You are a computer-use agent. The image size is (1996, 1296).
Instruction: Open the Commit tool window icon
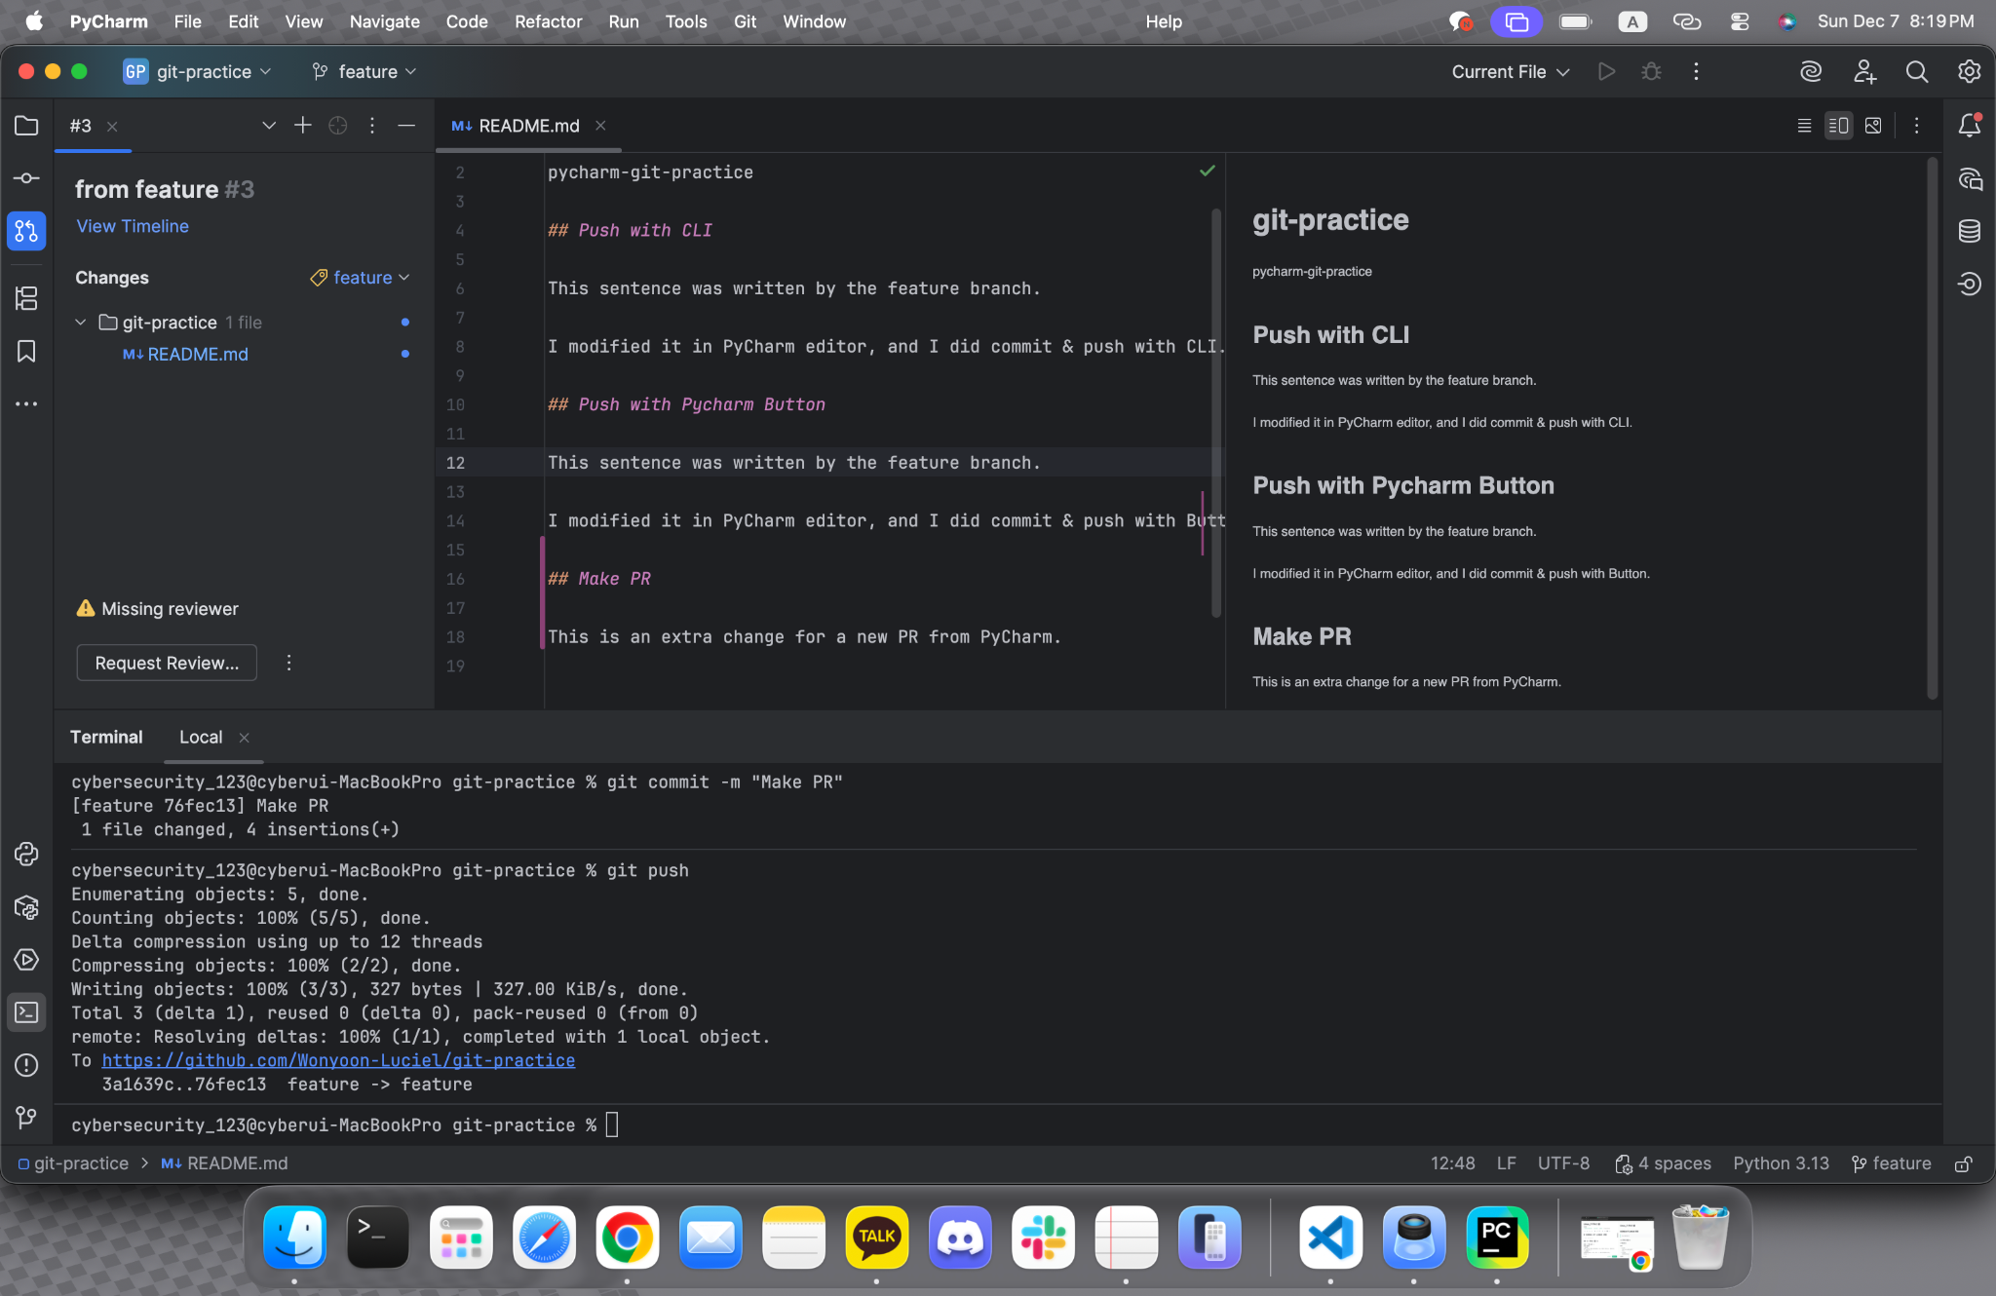(26, 178)
